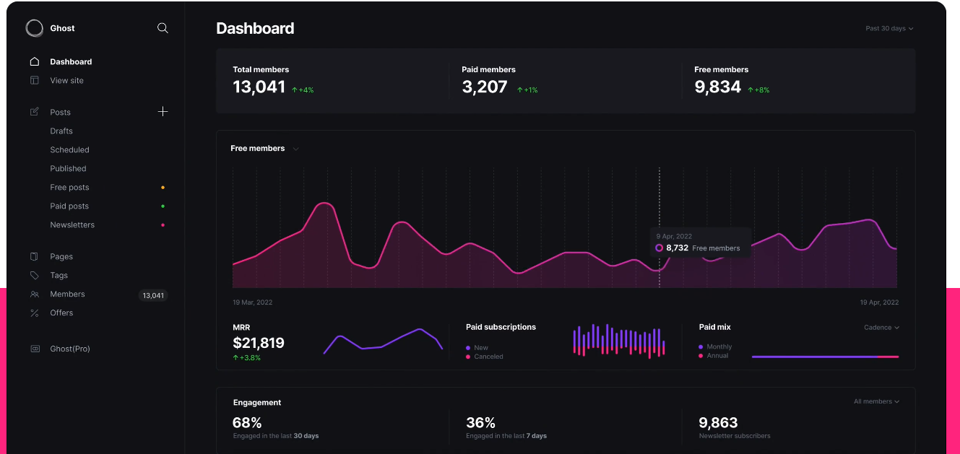
Task: Click the purple Monthly legend dot
Action: [x=701, y=346]
